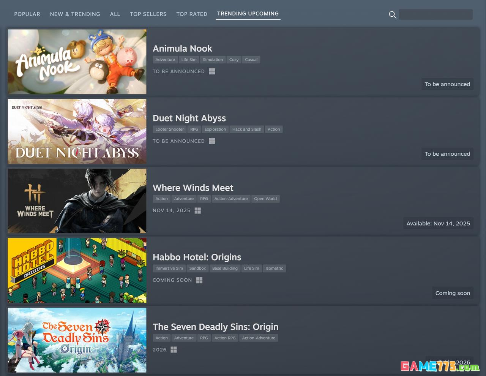Switch to the Popular tab
Screen dimensions: 486x376
[27, 14]
